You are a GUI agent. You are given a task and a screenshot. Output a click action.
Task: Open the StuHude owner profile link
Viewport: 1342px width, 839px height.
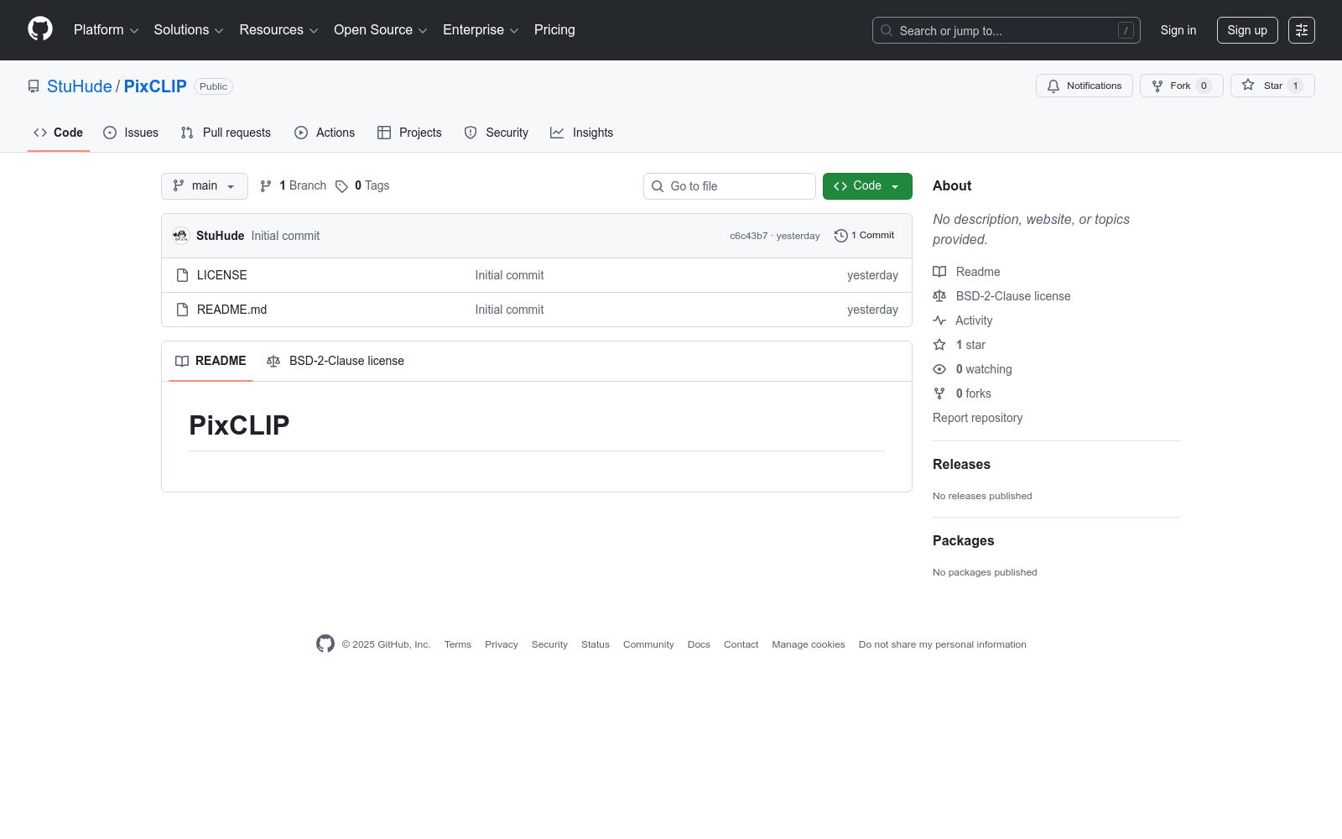point(80,86)
